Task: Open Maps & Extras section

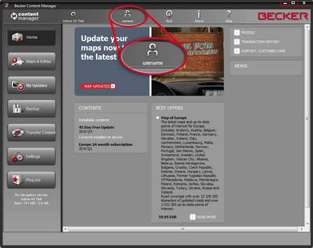Action: coord(31,61)
